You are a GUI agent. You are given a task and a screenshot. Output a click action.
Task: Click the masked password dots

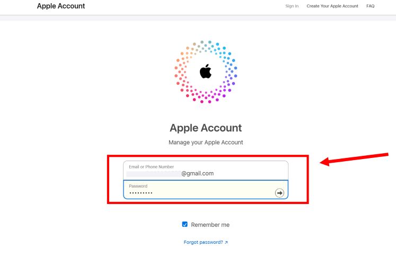pos(140,193)
